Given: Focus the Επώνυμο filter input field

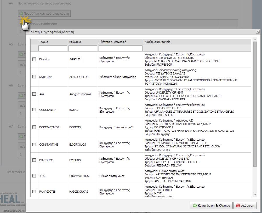Looking at the screenshot, I should 83,48.
